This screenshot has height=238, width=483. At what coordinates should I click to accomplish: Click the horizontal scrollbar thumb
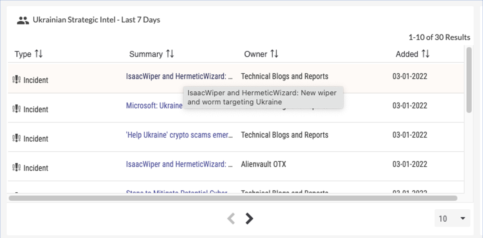click(233, 198)
